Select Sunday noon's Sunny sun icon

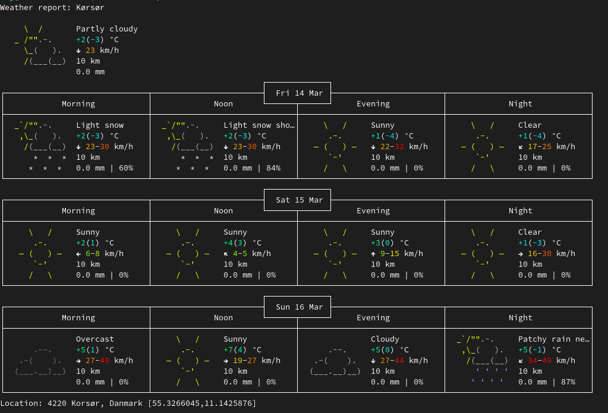click(x=188, y=361)
